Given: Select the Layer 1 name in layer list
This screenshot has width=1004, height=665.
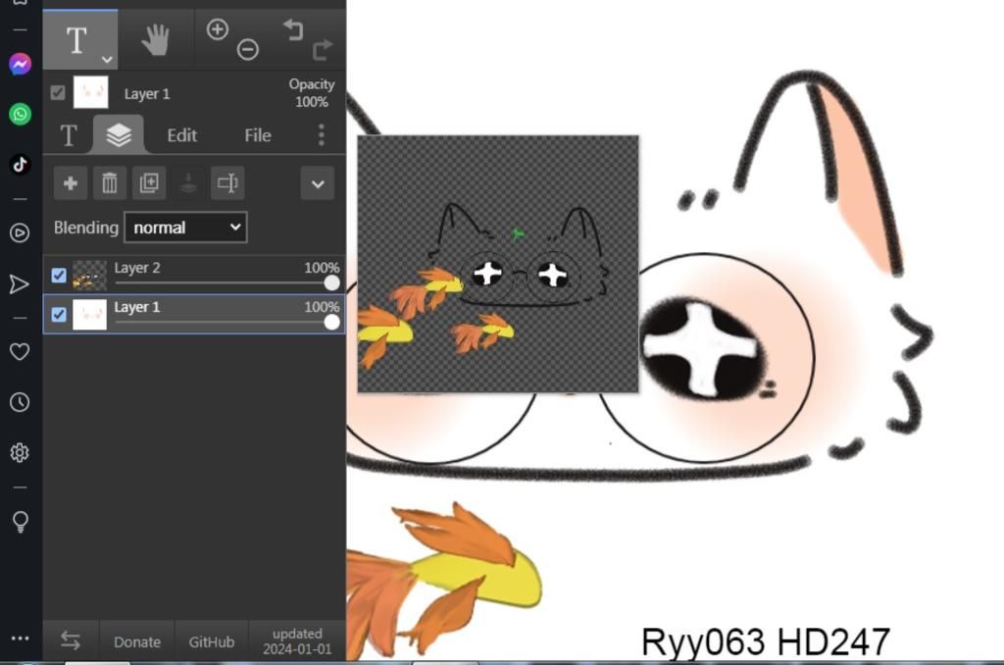Looking at the screenshot, I should (137, 308).
